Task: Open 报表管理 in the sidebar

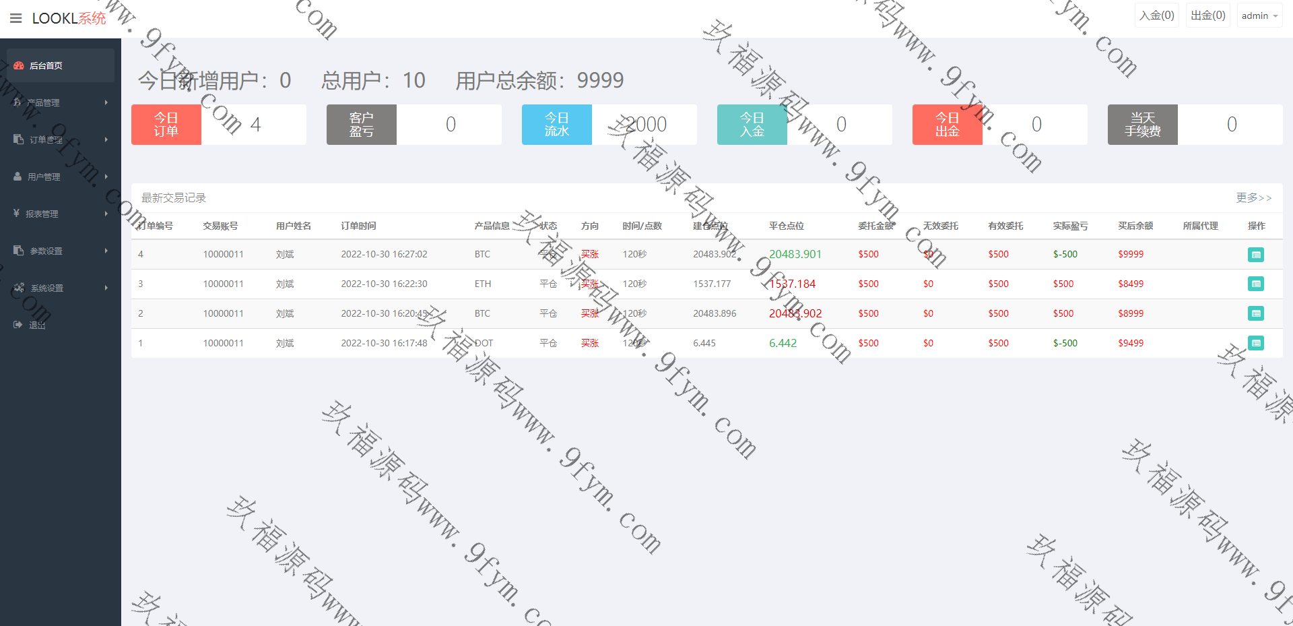Action: coord(42,214)
